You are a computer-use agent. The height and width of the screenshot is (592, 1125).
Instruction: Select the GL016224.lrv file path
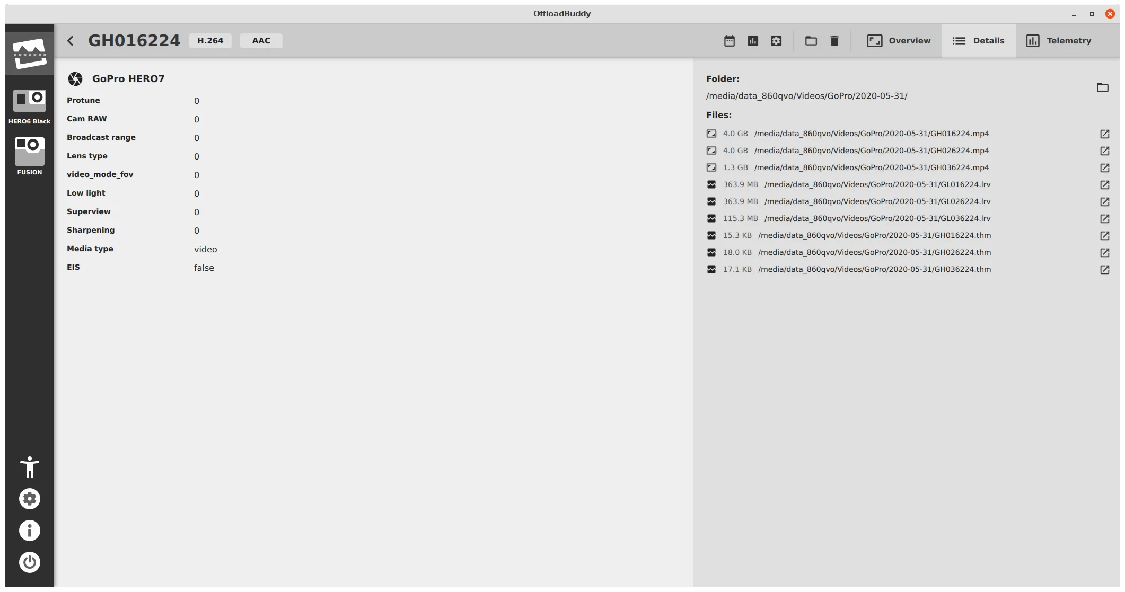tap(877, 184)
